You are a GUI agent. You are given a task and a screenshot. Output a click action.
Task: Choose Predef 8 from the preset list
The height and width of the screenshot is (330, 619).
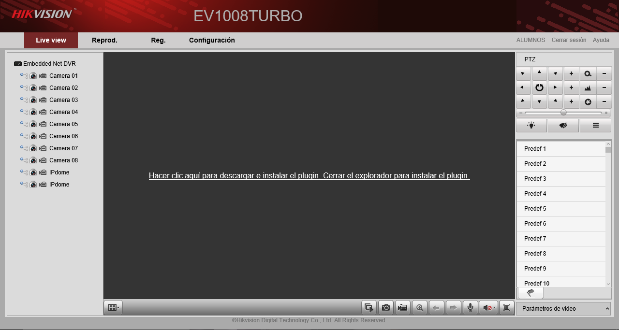tap(561, 254)
